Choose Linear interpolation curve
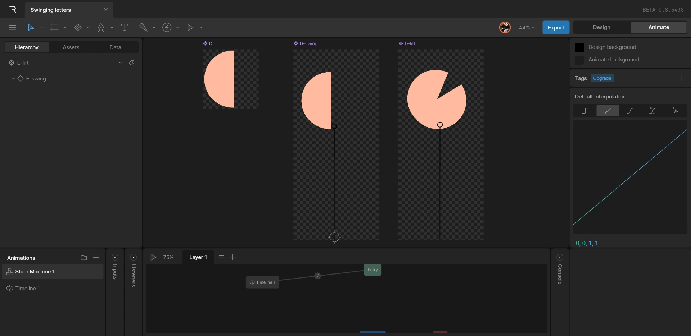This screenshot has height=336, width=691. point(608,111)
